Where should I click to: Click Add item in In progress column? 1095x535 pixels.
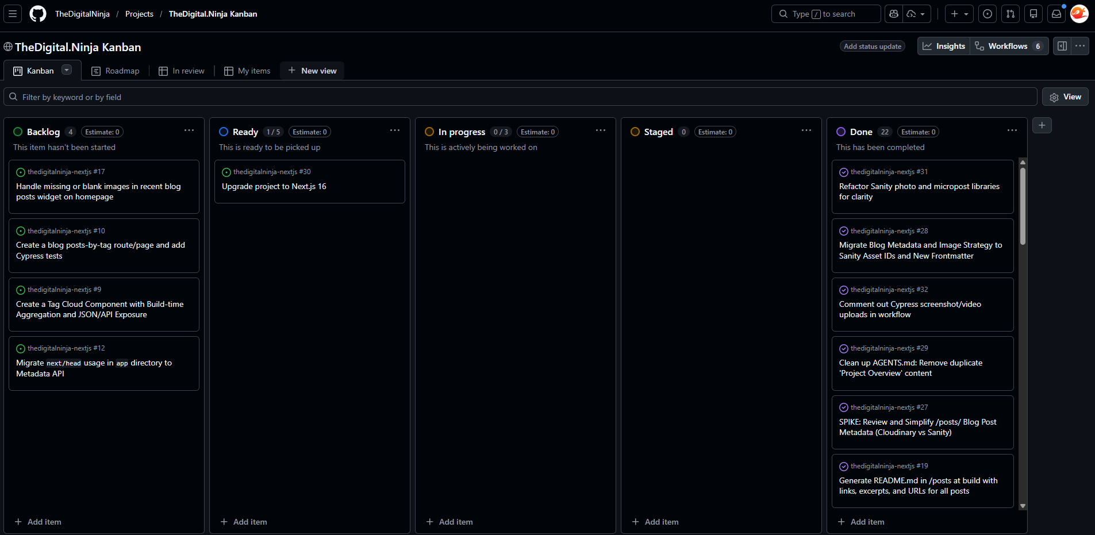pos(449,522)
